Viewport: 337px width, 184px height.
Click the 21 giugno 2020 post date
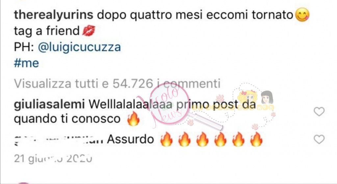click(53, 159)
